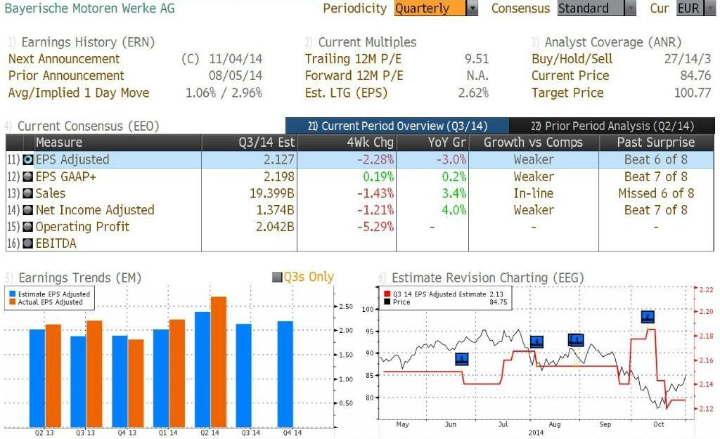Select the EPS GAAP+ radio button
Viewport: 720px width, 439px height.
coord(28,176)
